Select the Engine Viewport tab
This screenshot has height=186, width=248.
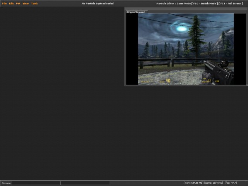[136, 12]
